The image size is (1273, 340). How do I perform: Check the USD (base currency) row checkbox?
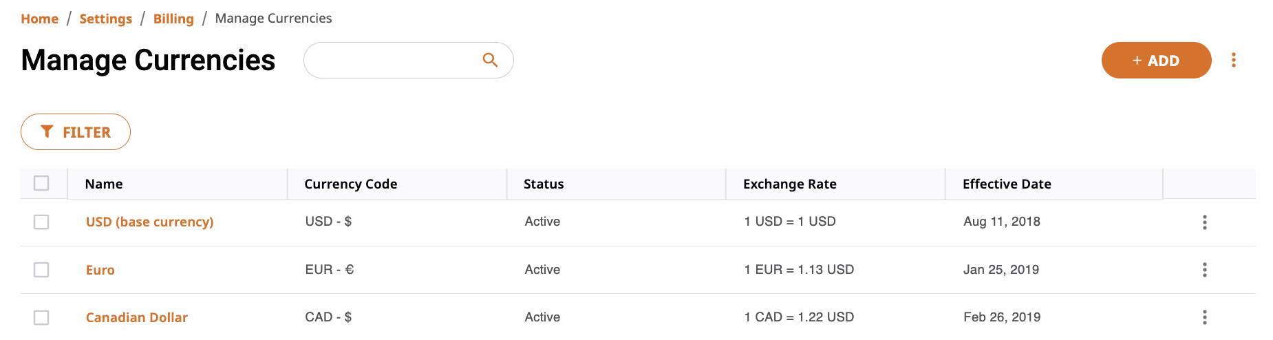pos(41,222)
